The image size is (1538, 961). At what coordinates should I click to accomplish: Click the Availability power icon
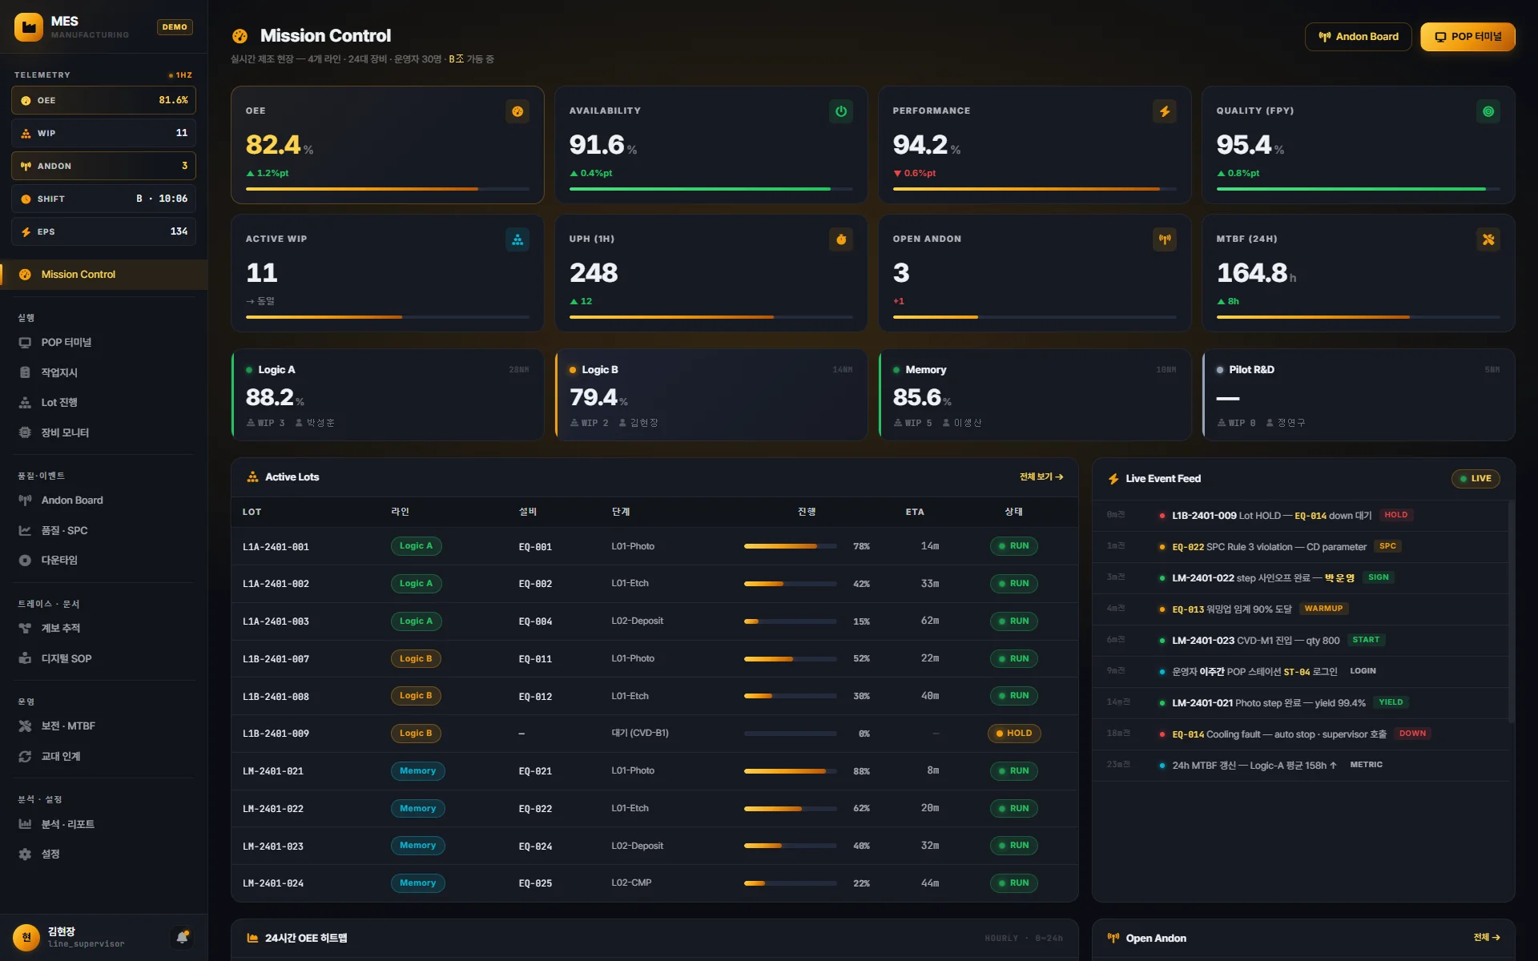(841, 111)
